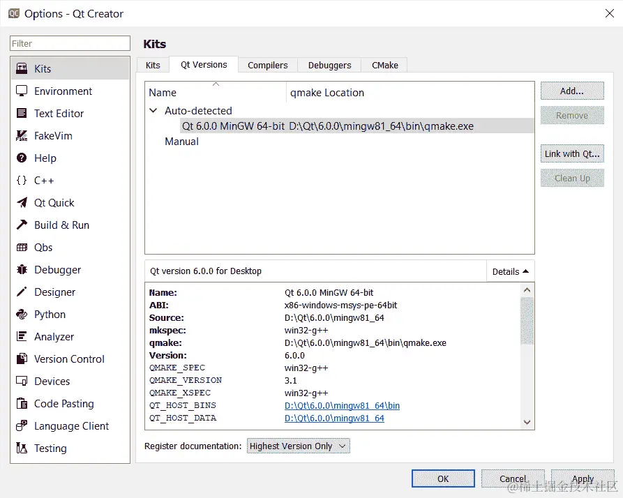Open the Code Pasting clipboard icon
This screenshot has height=498, width=623.
pyautogui.click(x=22, y=403)
